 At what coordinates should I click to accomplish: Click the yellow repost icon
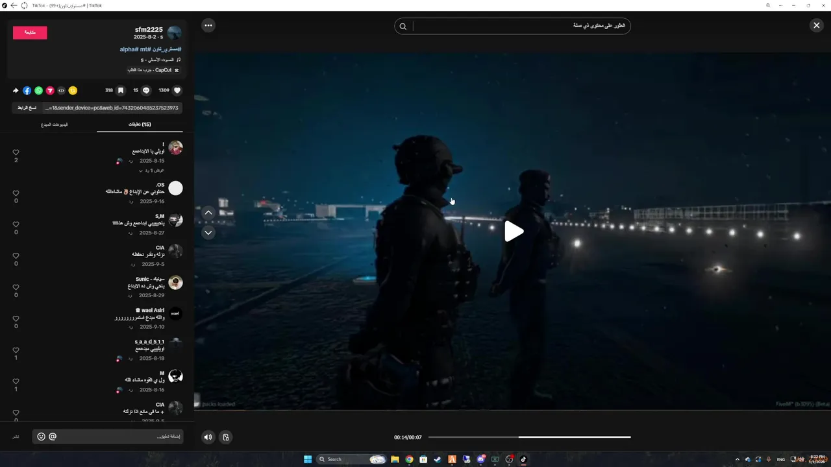73,91
